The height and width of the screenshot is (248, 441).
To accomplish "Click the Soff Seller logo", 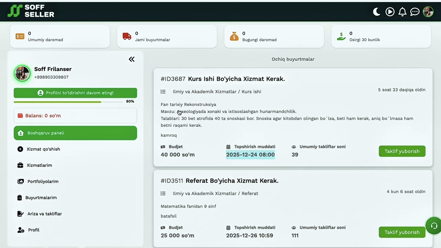I will coord(31,11).
